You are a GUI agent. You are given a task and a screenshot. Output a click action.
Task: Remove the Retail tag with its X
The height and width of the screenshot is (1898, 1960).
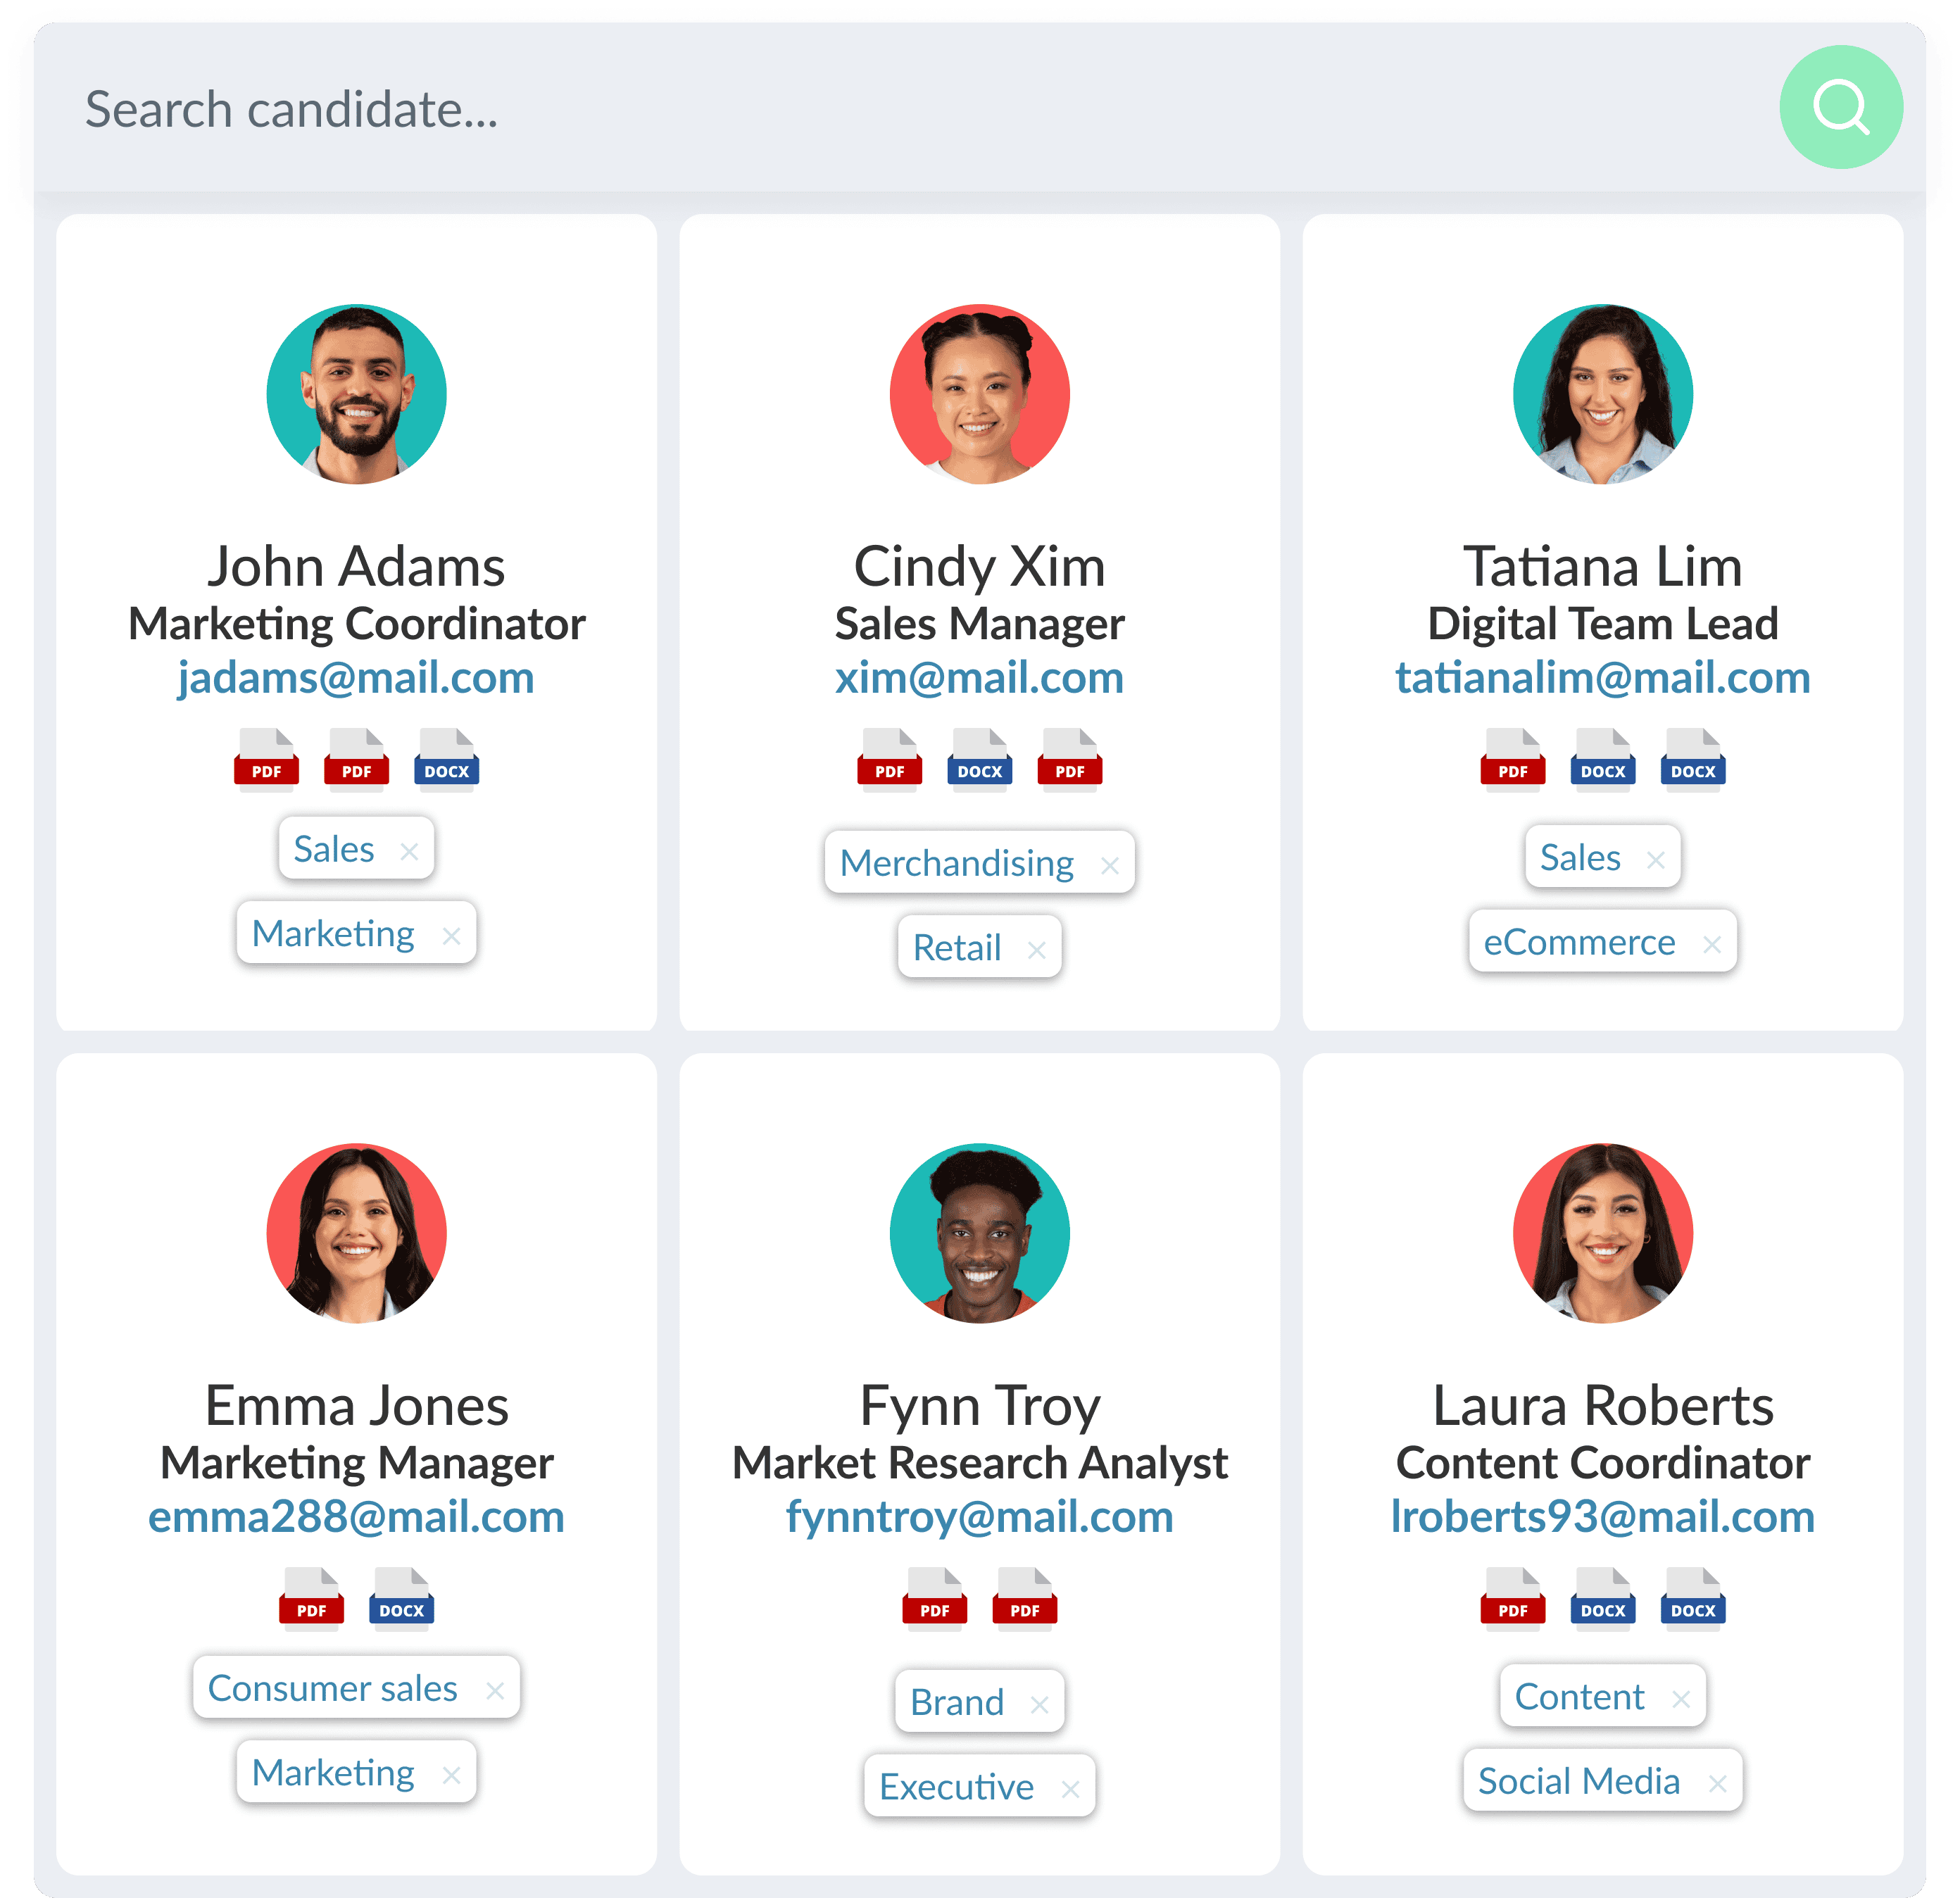(1036, 950)
